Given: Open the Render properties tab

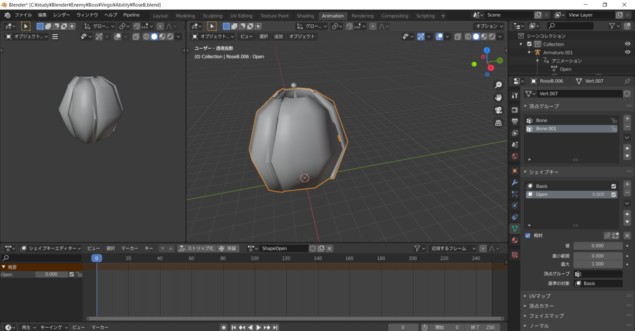Looking at the screenshot, I should click(x=514, y=109).
